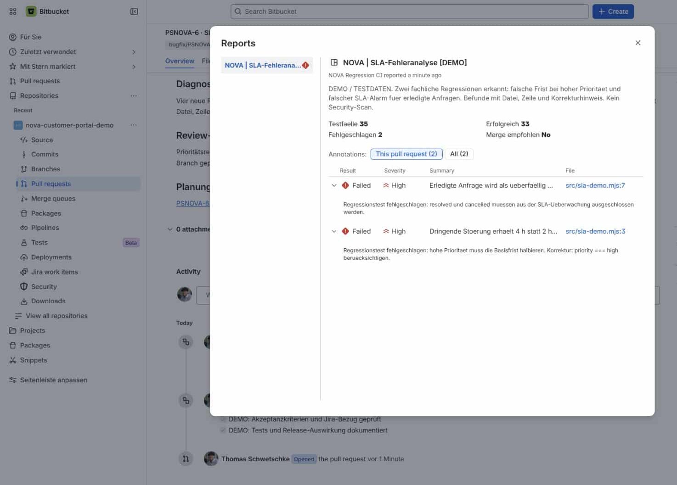The image size is (677, 485).
Task: Click the Summary column header
Action: [x=442, y=171]
